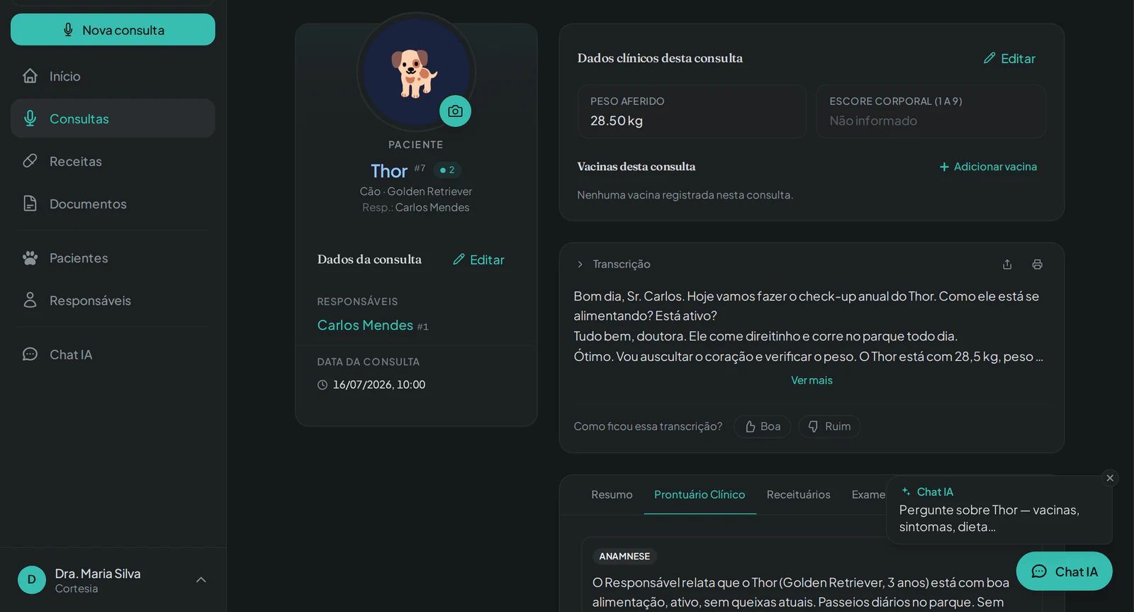
Task: Edit Dados da consulta
Action: point(479,260)
